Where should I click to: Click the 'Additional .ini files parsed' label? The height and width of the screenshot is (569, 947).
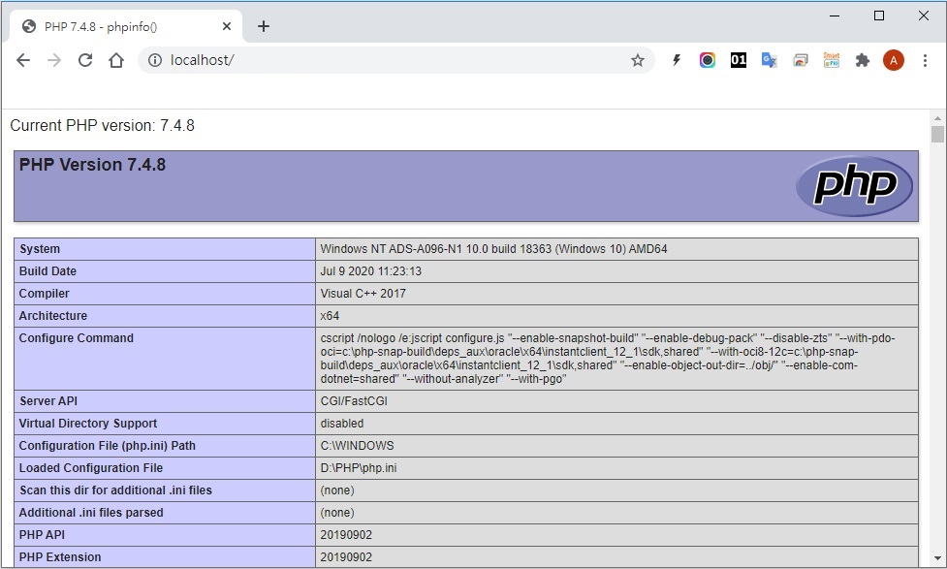coord(91,513)
